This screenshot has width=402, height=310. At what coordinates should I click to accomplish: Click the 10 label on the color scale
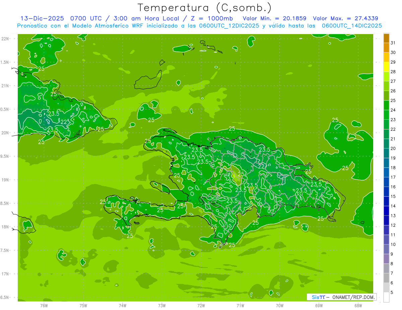(x=393, y=244)
